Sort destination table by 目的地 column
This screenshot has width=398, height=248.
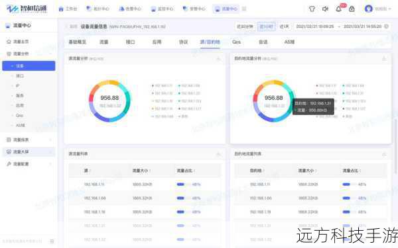(257, 171)
